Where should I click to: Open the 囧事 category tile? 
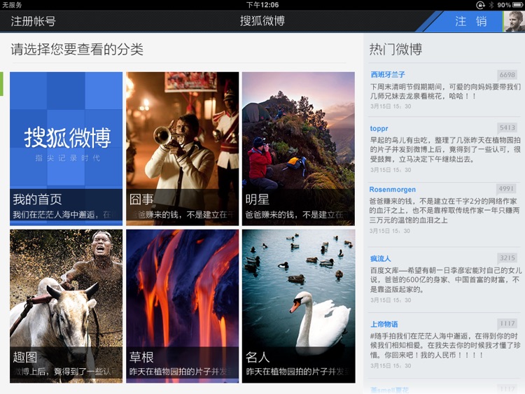pyautogui.click(x=182, y=148)
